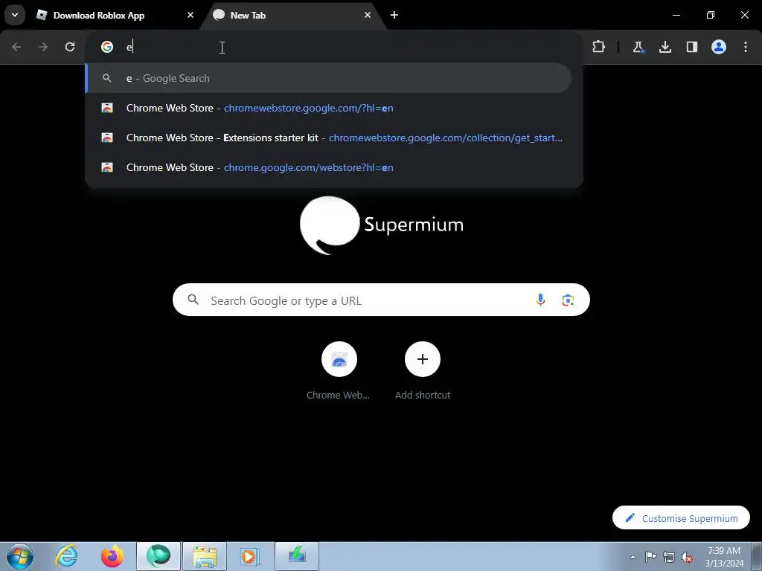This screenshot has width=762, height=571.
Task: Open the clock showing 7:39 AM
Action: (x=724, y=557)
